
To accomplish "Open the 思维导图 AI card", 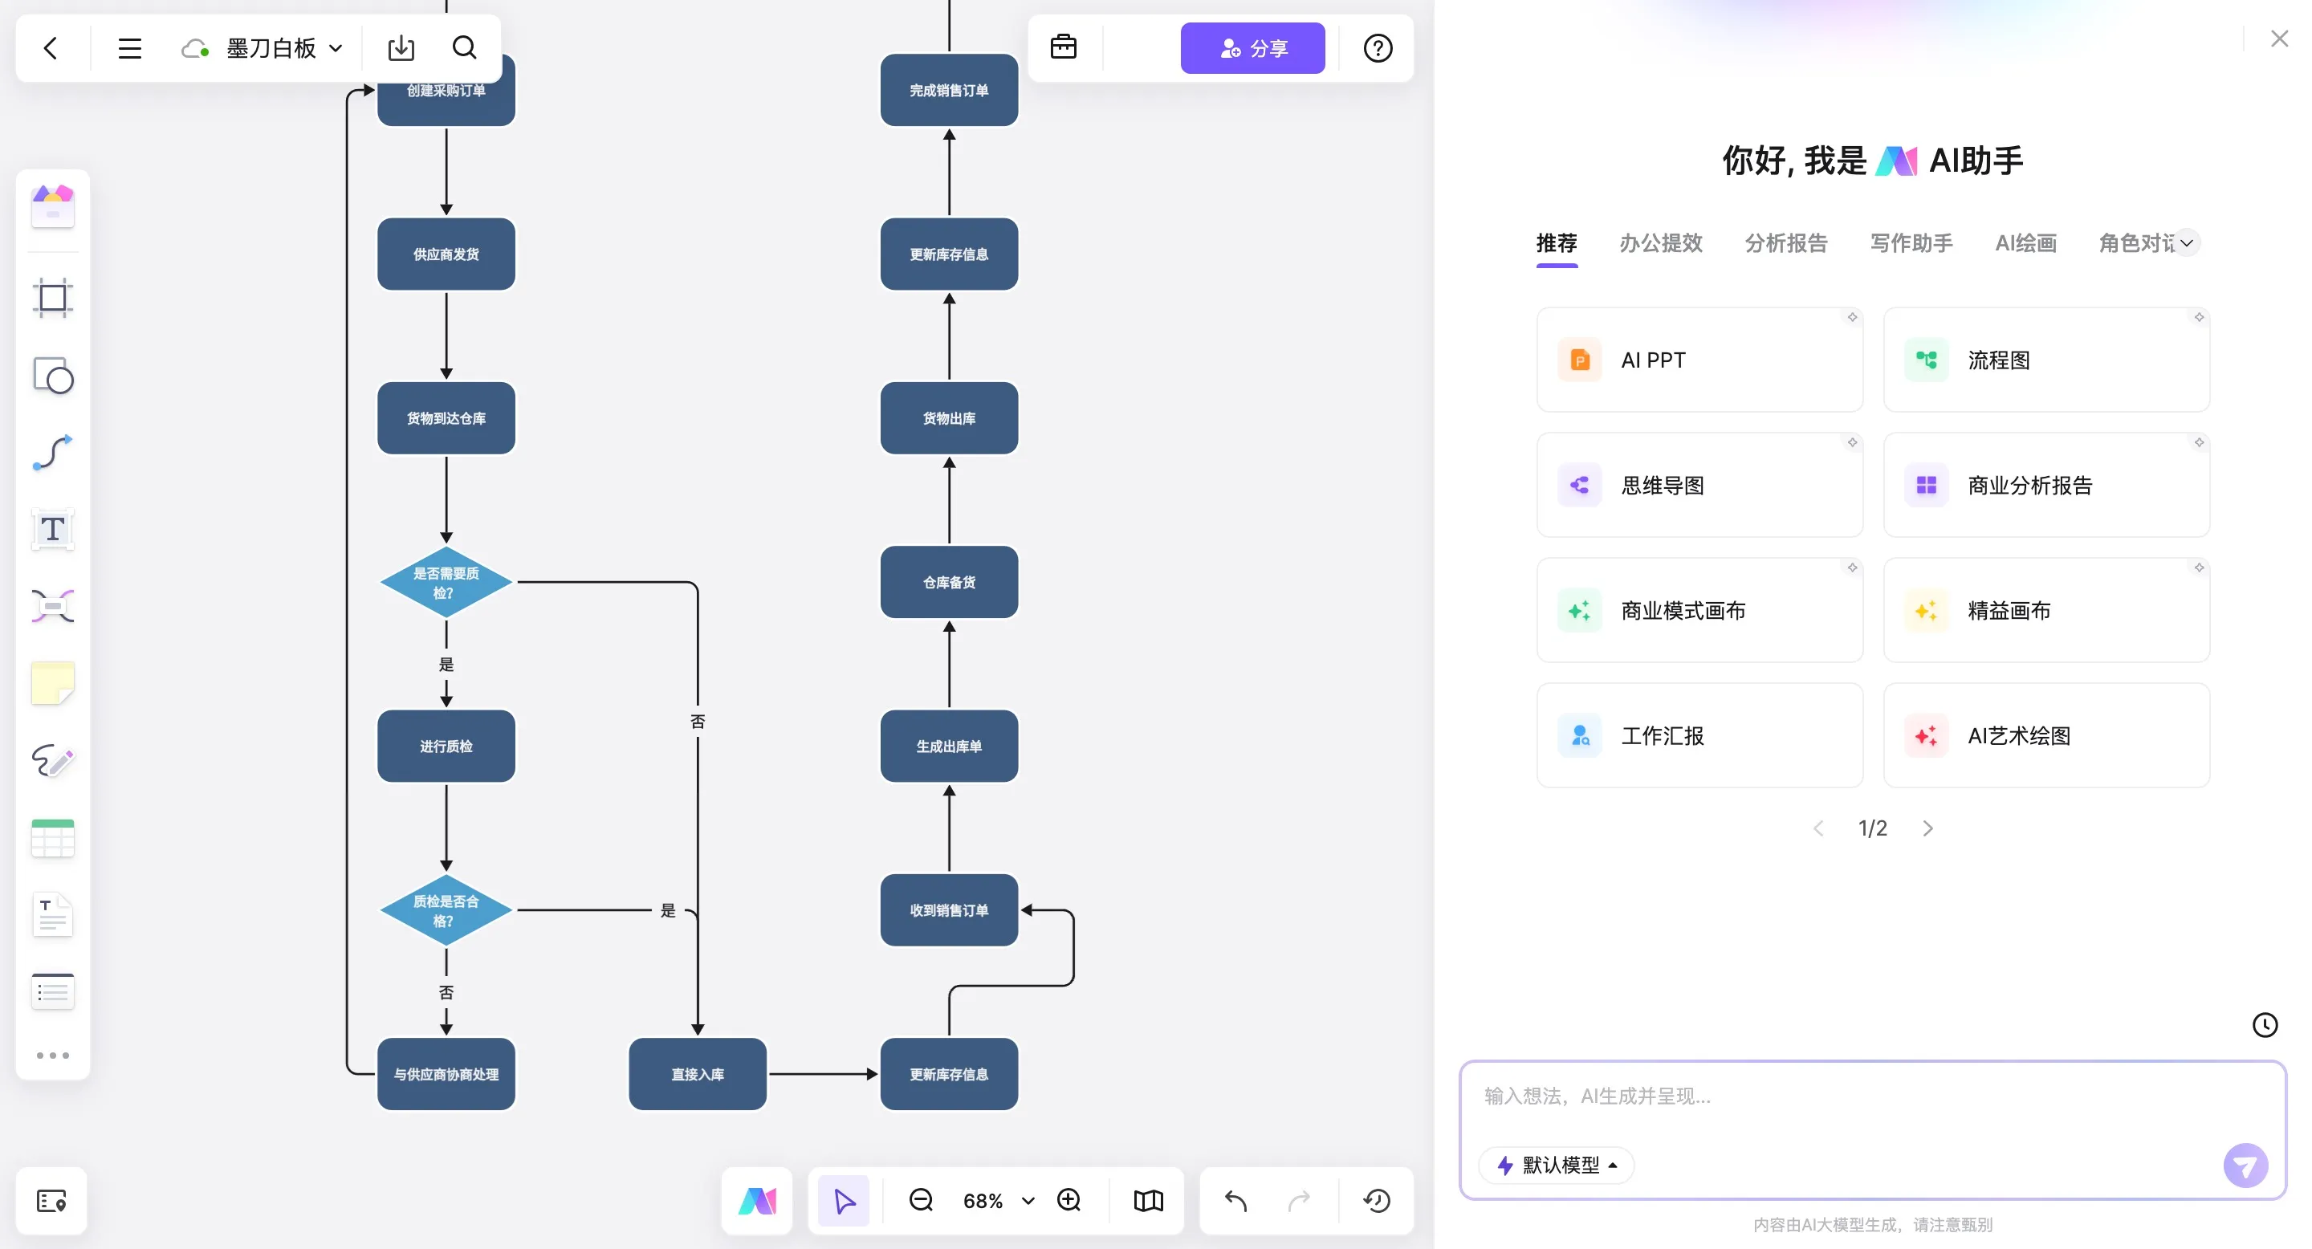I will 1699,486.
